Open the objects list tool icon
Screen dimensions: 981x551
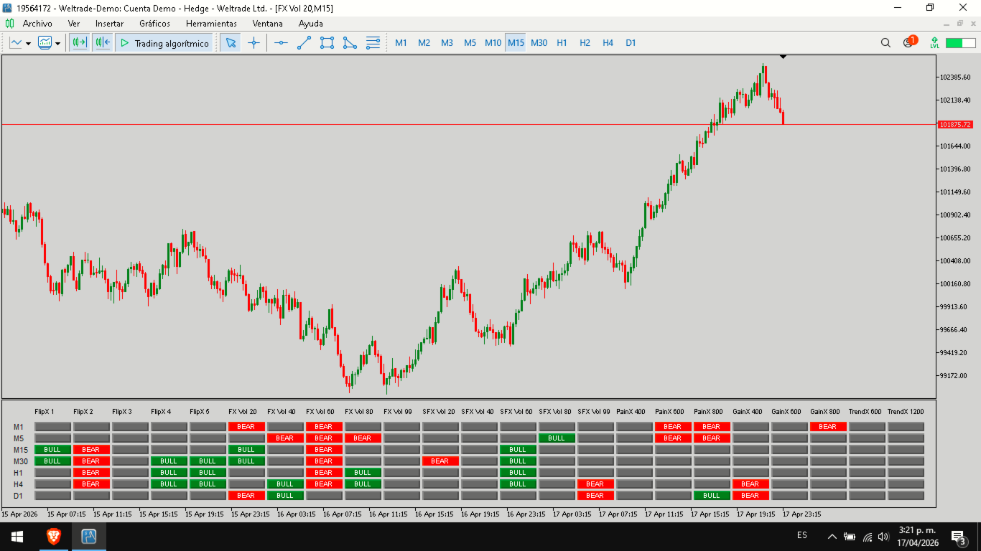click(x=373, y=43)
